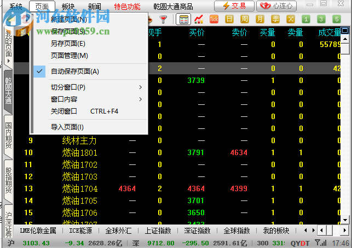Open the 板块 menu
Screen dimensions: 352x248
(68, 7)
